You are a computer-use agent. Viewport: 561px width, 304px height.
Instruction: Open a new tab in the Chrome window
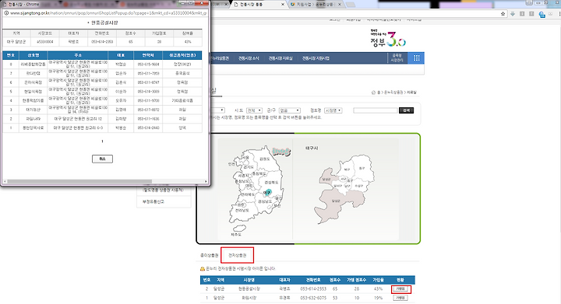[351, 5]
